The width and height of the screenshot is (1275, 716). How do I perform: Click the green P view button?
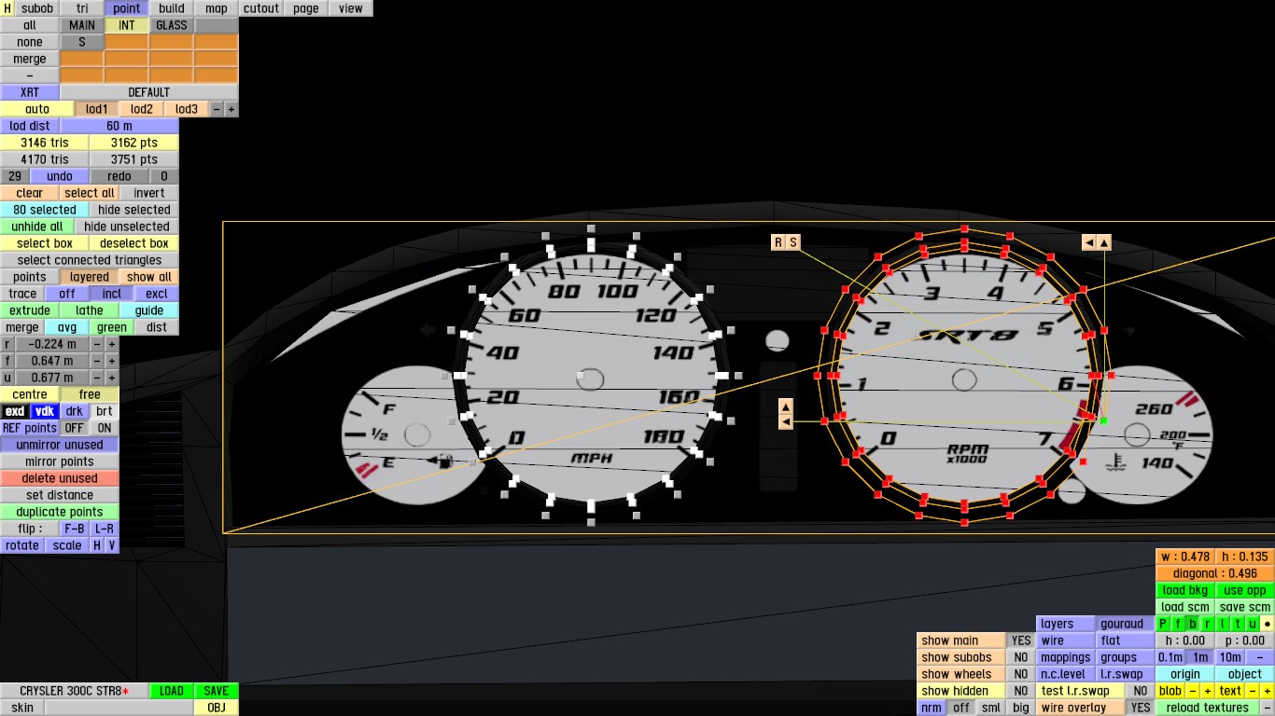[x=1163, y=624]
